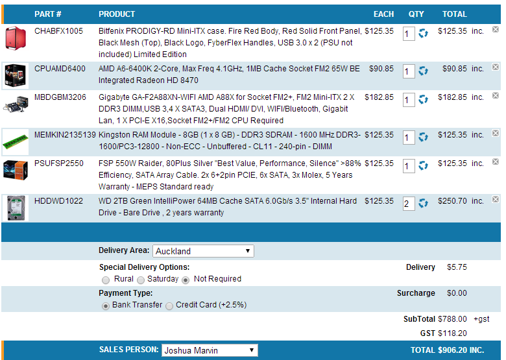Remove CHABFX1005 case from the cart
Image resolution: width=506 pixels, height=360 pixels.
coord(496,29)
